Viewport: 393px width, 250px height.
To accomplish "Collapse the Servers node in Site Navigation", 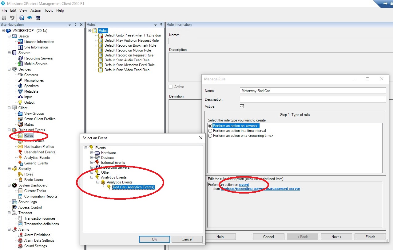I will (9, 53).
